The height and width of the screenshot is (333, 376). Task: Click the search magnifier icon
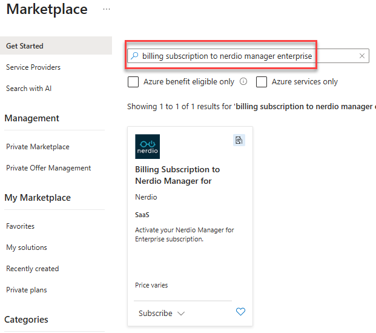134,56
